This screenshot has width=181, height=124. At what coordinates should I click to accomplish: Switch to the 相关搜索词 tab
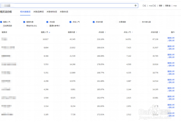tap(25, 12)
